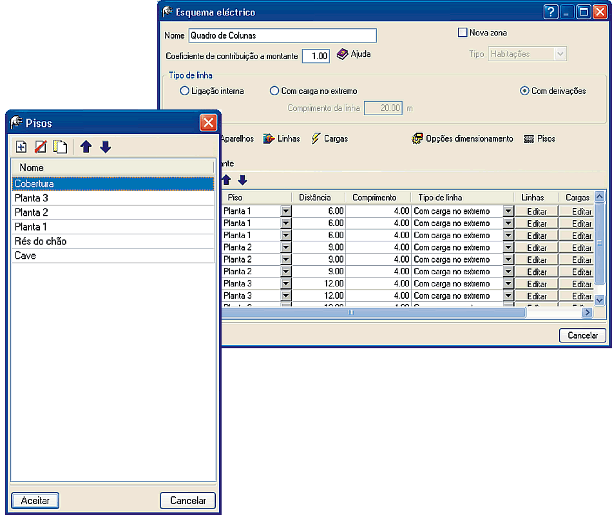Open the Tipo Habitações dropdown

pos(560,54)
